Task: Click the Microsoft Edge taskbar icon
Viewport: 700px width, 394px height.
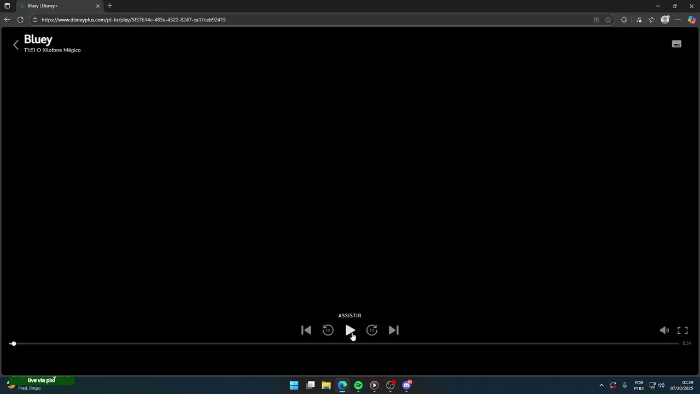Action: pyautogui.click(x=342, y=385)
